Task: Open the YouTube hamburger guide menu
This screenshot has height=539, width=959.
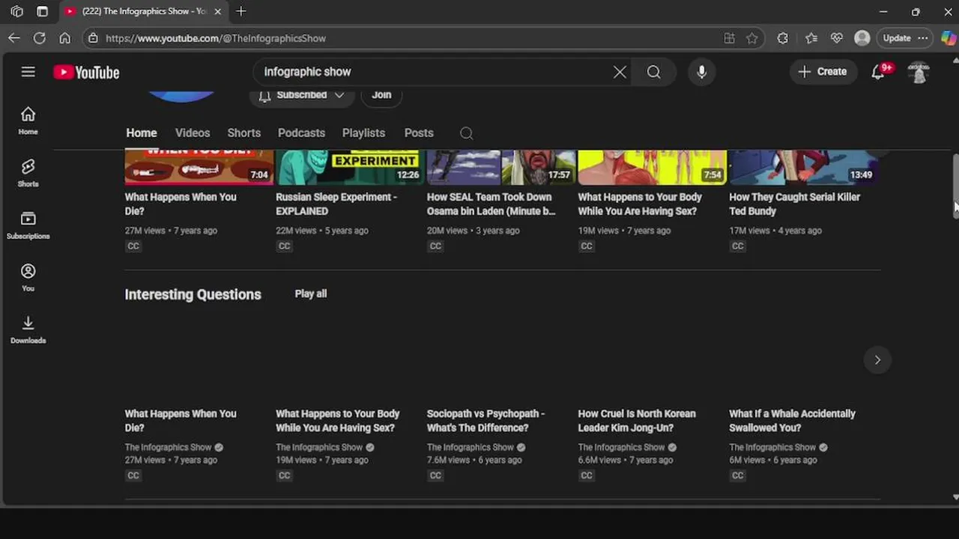Action: tap(28, 72)
